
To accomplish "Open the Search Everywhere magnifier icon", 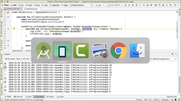I will click(175, 5).
